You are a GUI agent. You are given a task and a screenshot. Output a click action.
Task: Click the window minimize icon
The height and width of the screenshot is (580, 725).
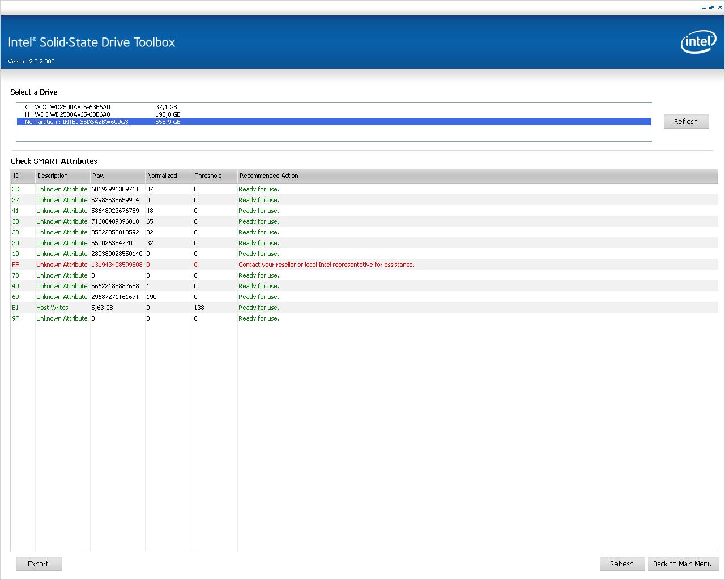click(x=703, y=7)
